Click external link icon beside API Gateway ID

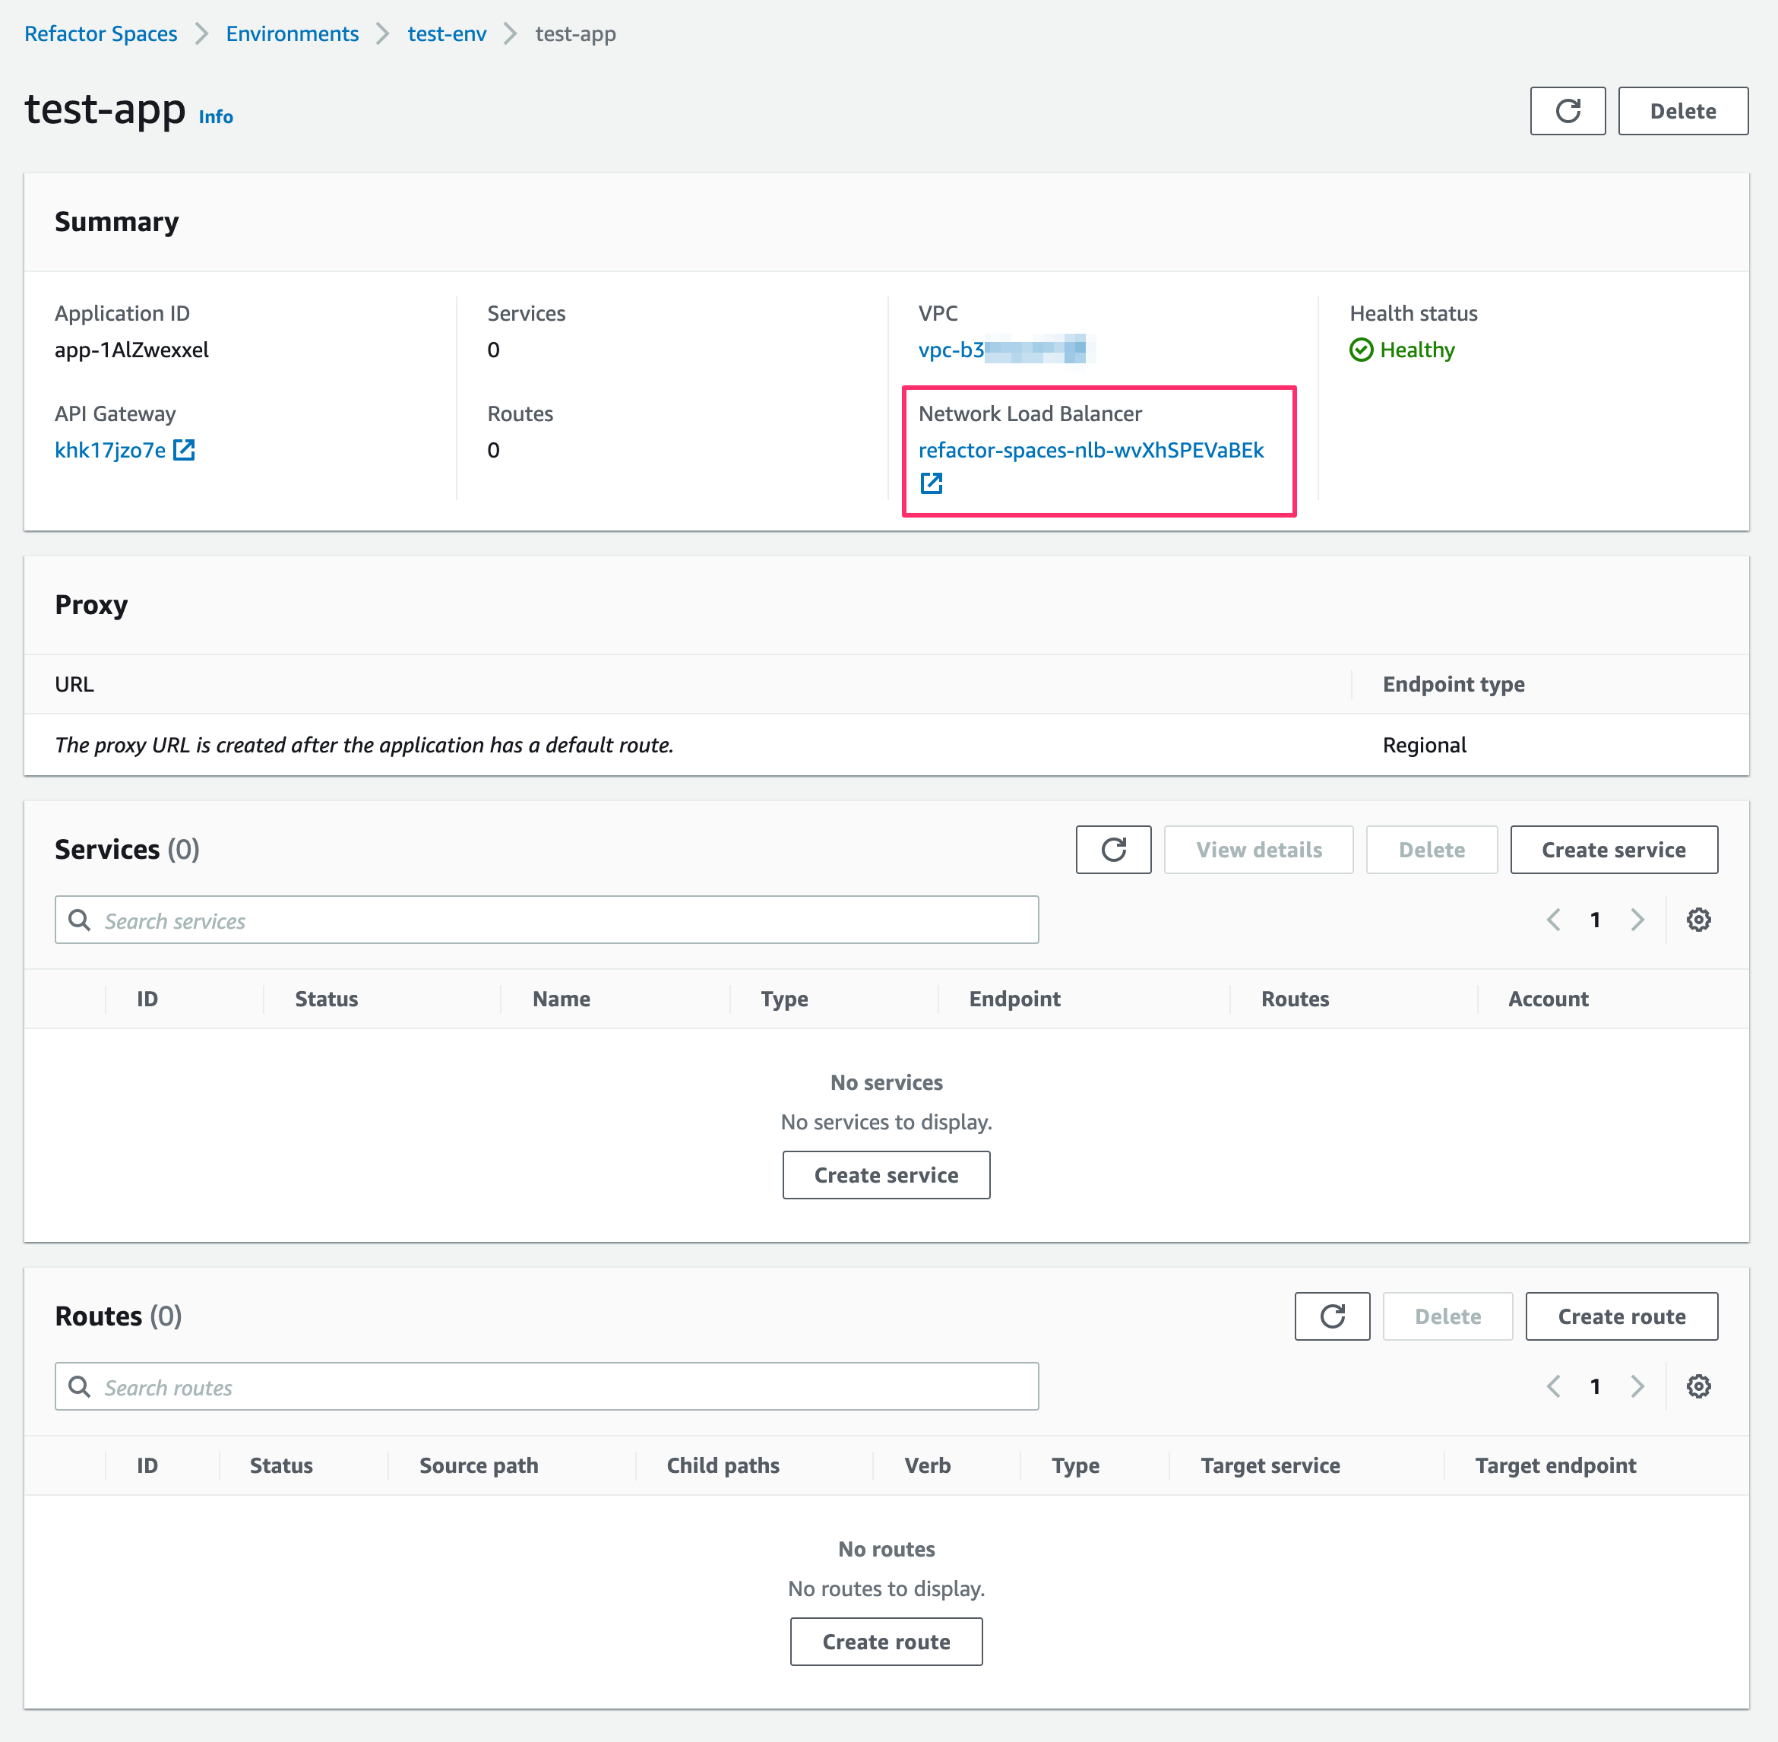[x=184, y=450]
